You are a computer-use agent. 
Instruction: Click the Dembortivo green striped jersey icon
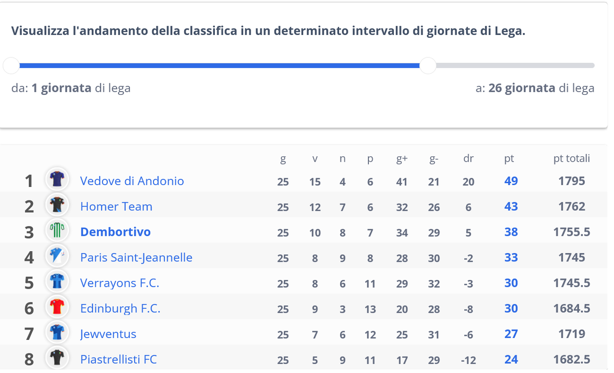point(57,231)
